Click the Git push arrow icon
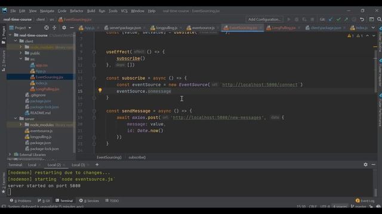This screenshot has height=214, width=382. pyautogui.click(x=346, y=20)
